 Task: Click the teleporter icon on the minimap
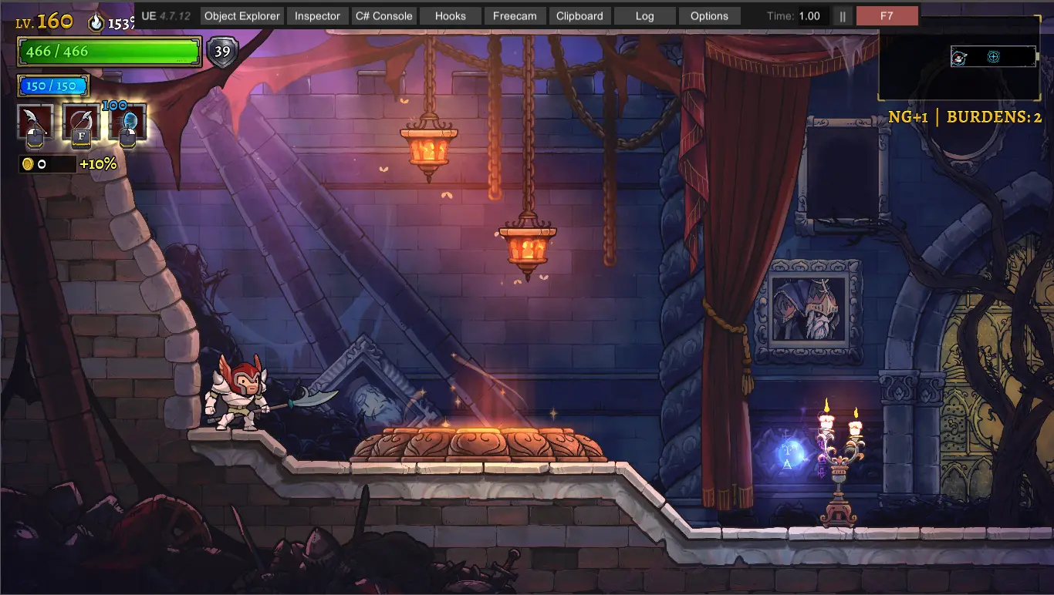coord(994,57)
